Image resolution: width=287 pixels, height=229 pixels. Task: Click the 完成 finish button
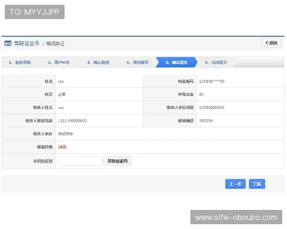tap(257, 184)
